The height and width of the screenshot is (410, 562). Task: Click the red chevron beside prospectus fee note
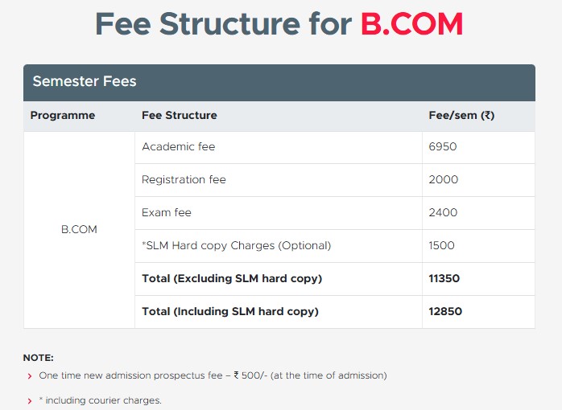[30, 376]
